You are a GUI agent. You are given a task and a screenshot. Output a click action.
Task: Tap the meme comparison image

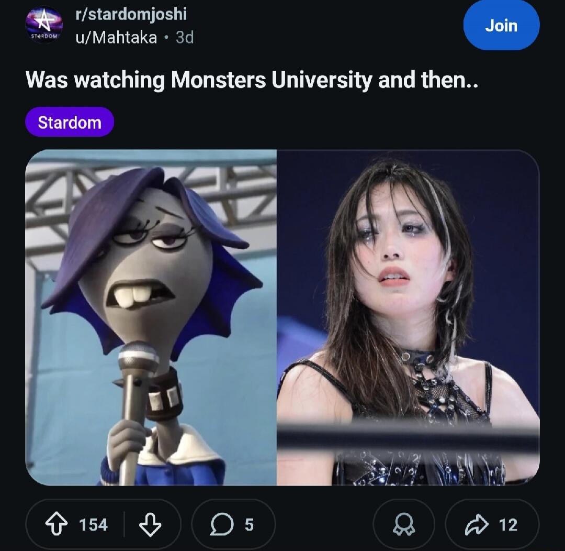[x=282, y=319]
